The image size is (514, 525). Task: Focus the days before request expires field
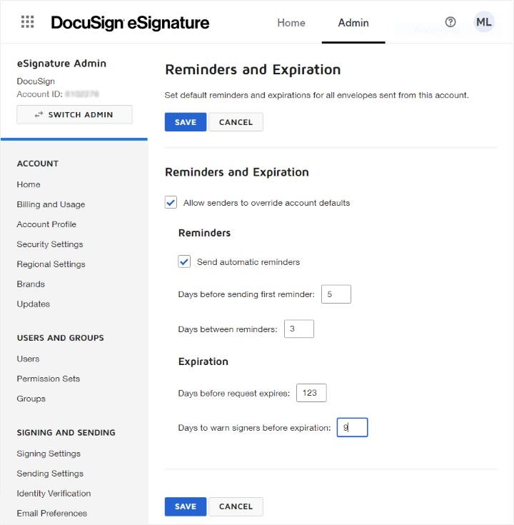(x=311, y=393)
